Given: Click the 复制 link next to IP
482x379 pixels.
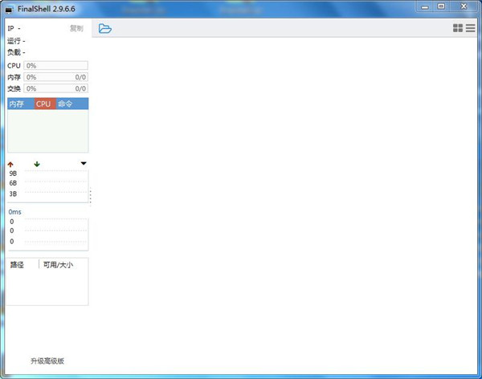Looking at the screenshot, I should pos(76,28).
